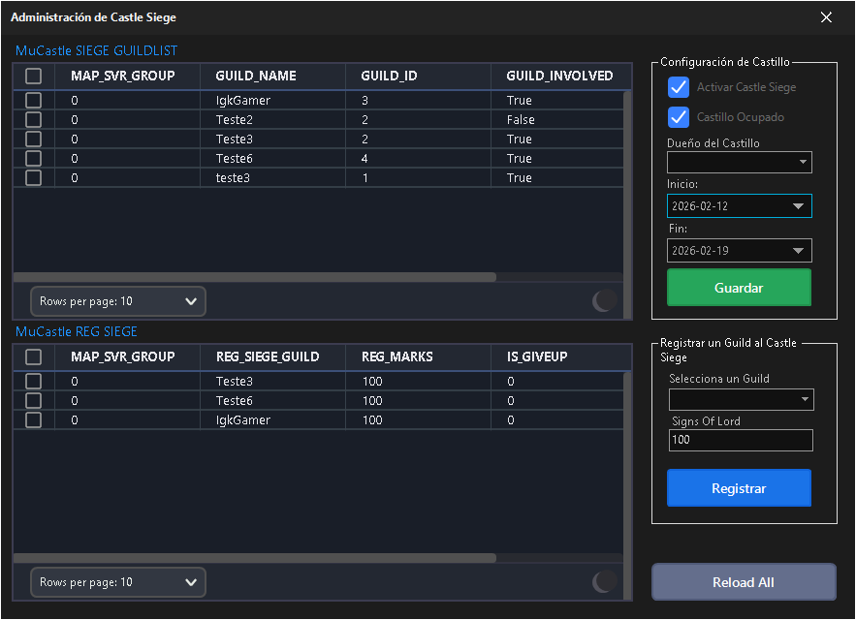Check the select-all box in GUILDLIST header
The width and height of the screenshot is (856, 620).
33,76
